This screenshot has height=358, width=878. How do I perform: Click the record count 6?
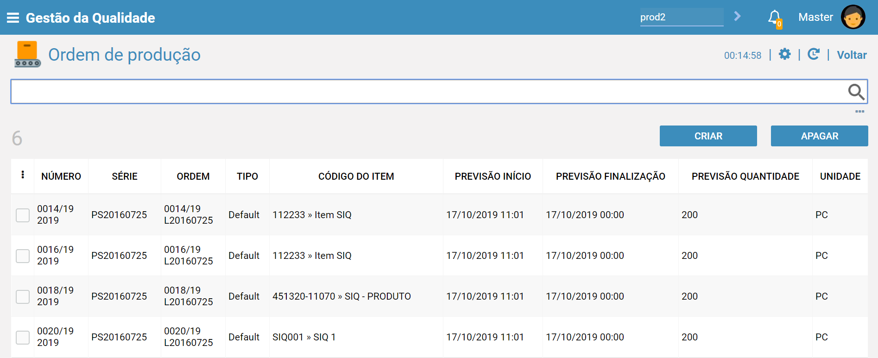point(17,138)
